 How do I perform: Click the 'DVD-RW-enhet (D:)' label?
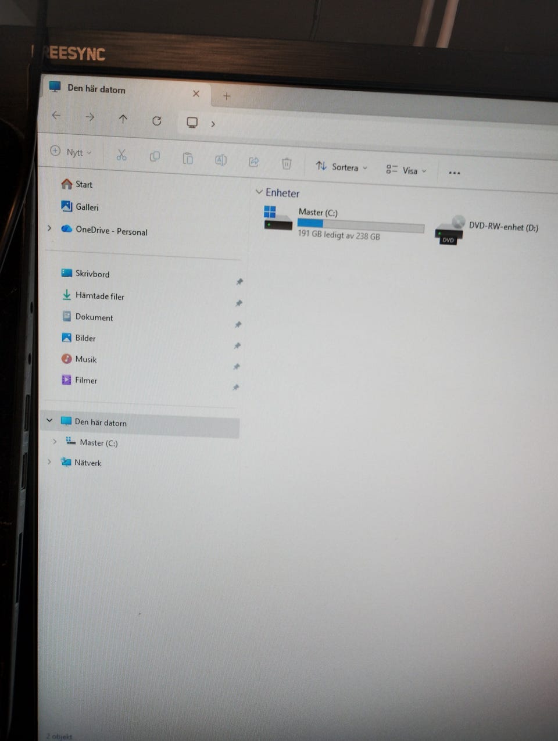click(x=503, y=227)
